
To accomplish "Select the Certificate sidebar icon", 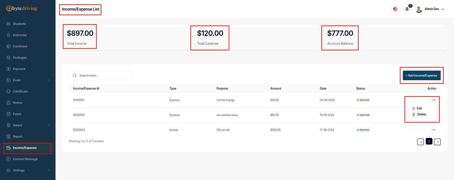I will click(9, 91).
